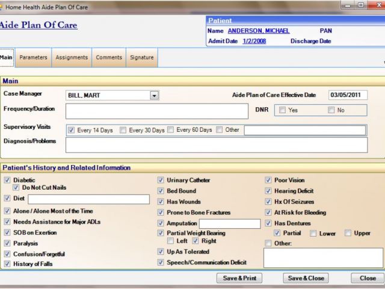The height and width of the screenshot is (289, 385).
Task: Click the Frequency/Duration text field
Action: pyautogui.click(x=156, y=111)
